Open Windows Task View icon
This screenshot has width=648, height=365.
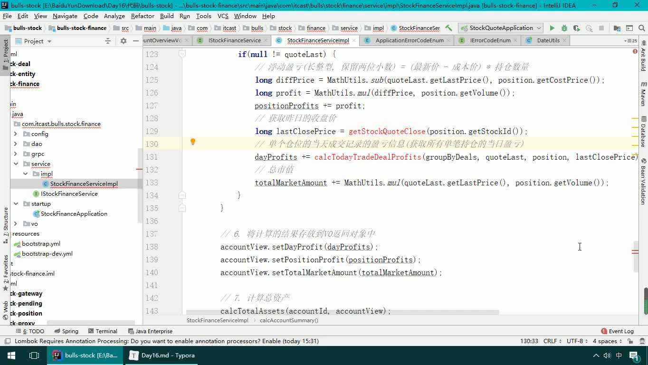(x=34, y=355)
